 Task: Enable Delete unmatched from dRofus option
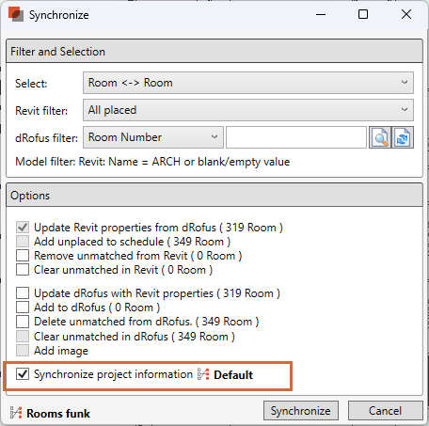[23, 322]
